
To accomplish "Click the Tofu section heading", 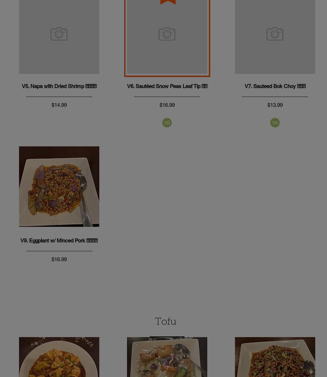I will pos(165,322).
